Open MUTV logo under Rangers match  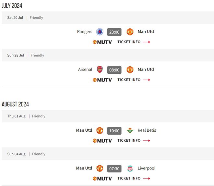pyautogui.click(x=102, y=42)
